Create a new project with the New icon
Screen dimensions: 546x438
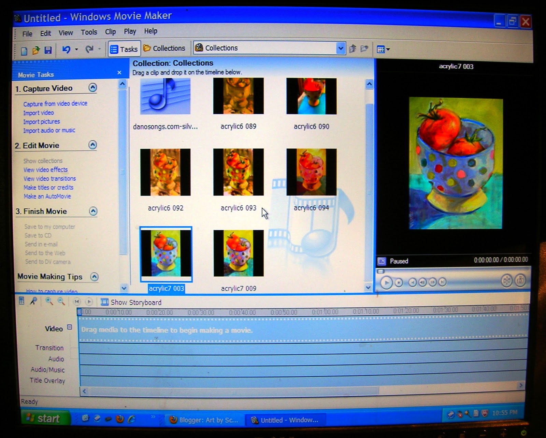click(24, 51)
